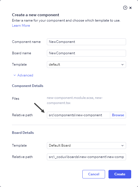Open the help question mark icon
138x187 pixels.
(x=125, y=8)
